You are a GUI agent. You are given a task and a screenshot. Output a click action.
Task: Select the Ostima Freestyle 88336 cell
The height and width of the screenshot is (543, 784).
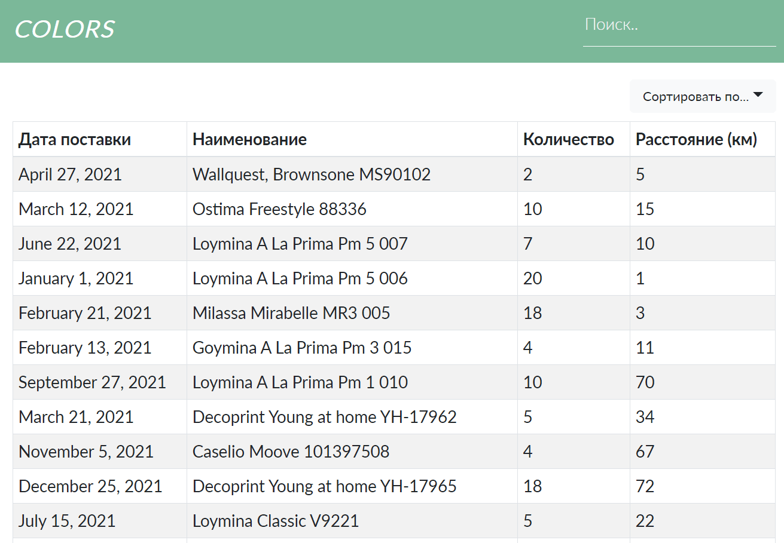(x=352, y=209)
